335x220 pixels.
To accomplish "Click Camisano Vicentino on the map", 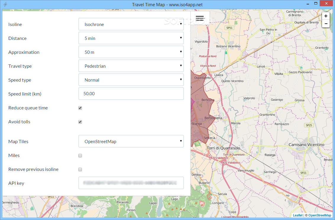I will pyautogui.click(x=306, y=145).
